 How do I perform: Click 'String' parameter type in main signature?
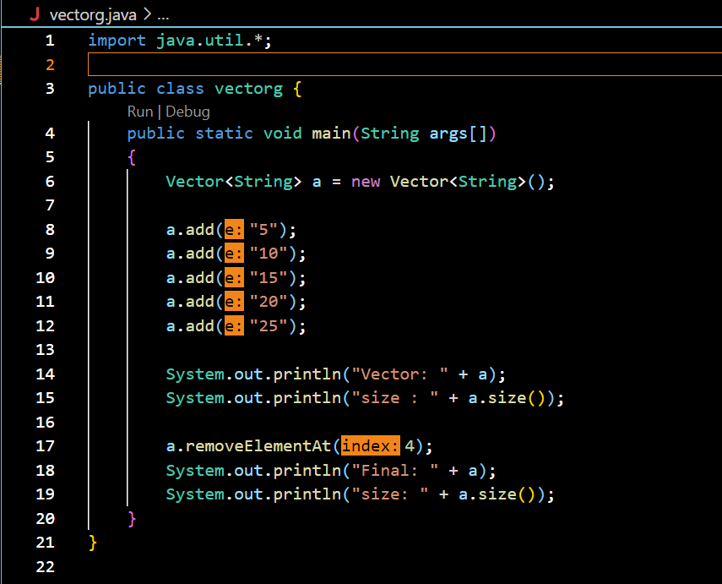pos(389,134)
